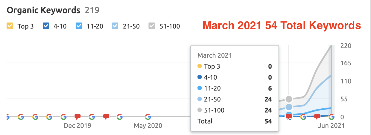Click Google icon at the chart's right end
The image size is (371, 135).
click(x=332, y=117)
